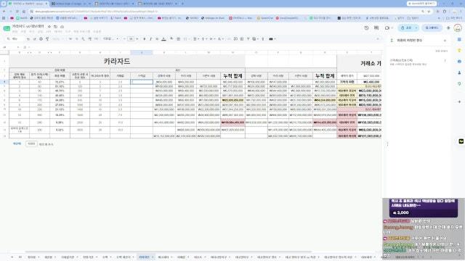Click the bold formatting icon
Viewport: 465px width, 261px height.
[145, 39]
